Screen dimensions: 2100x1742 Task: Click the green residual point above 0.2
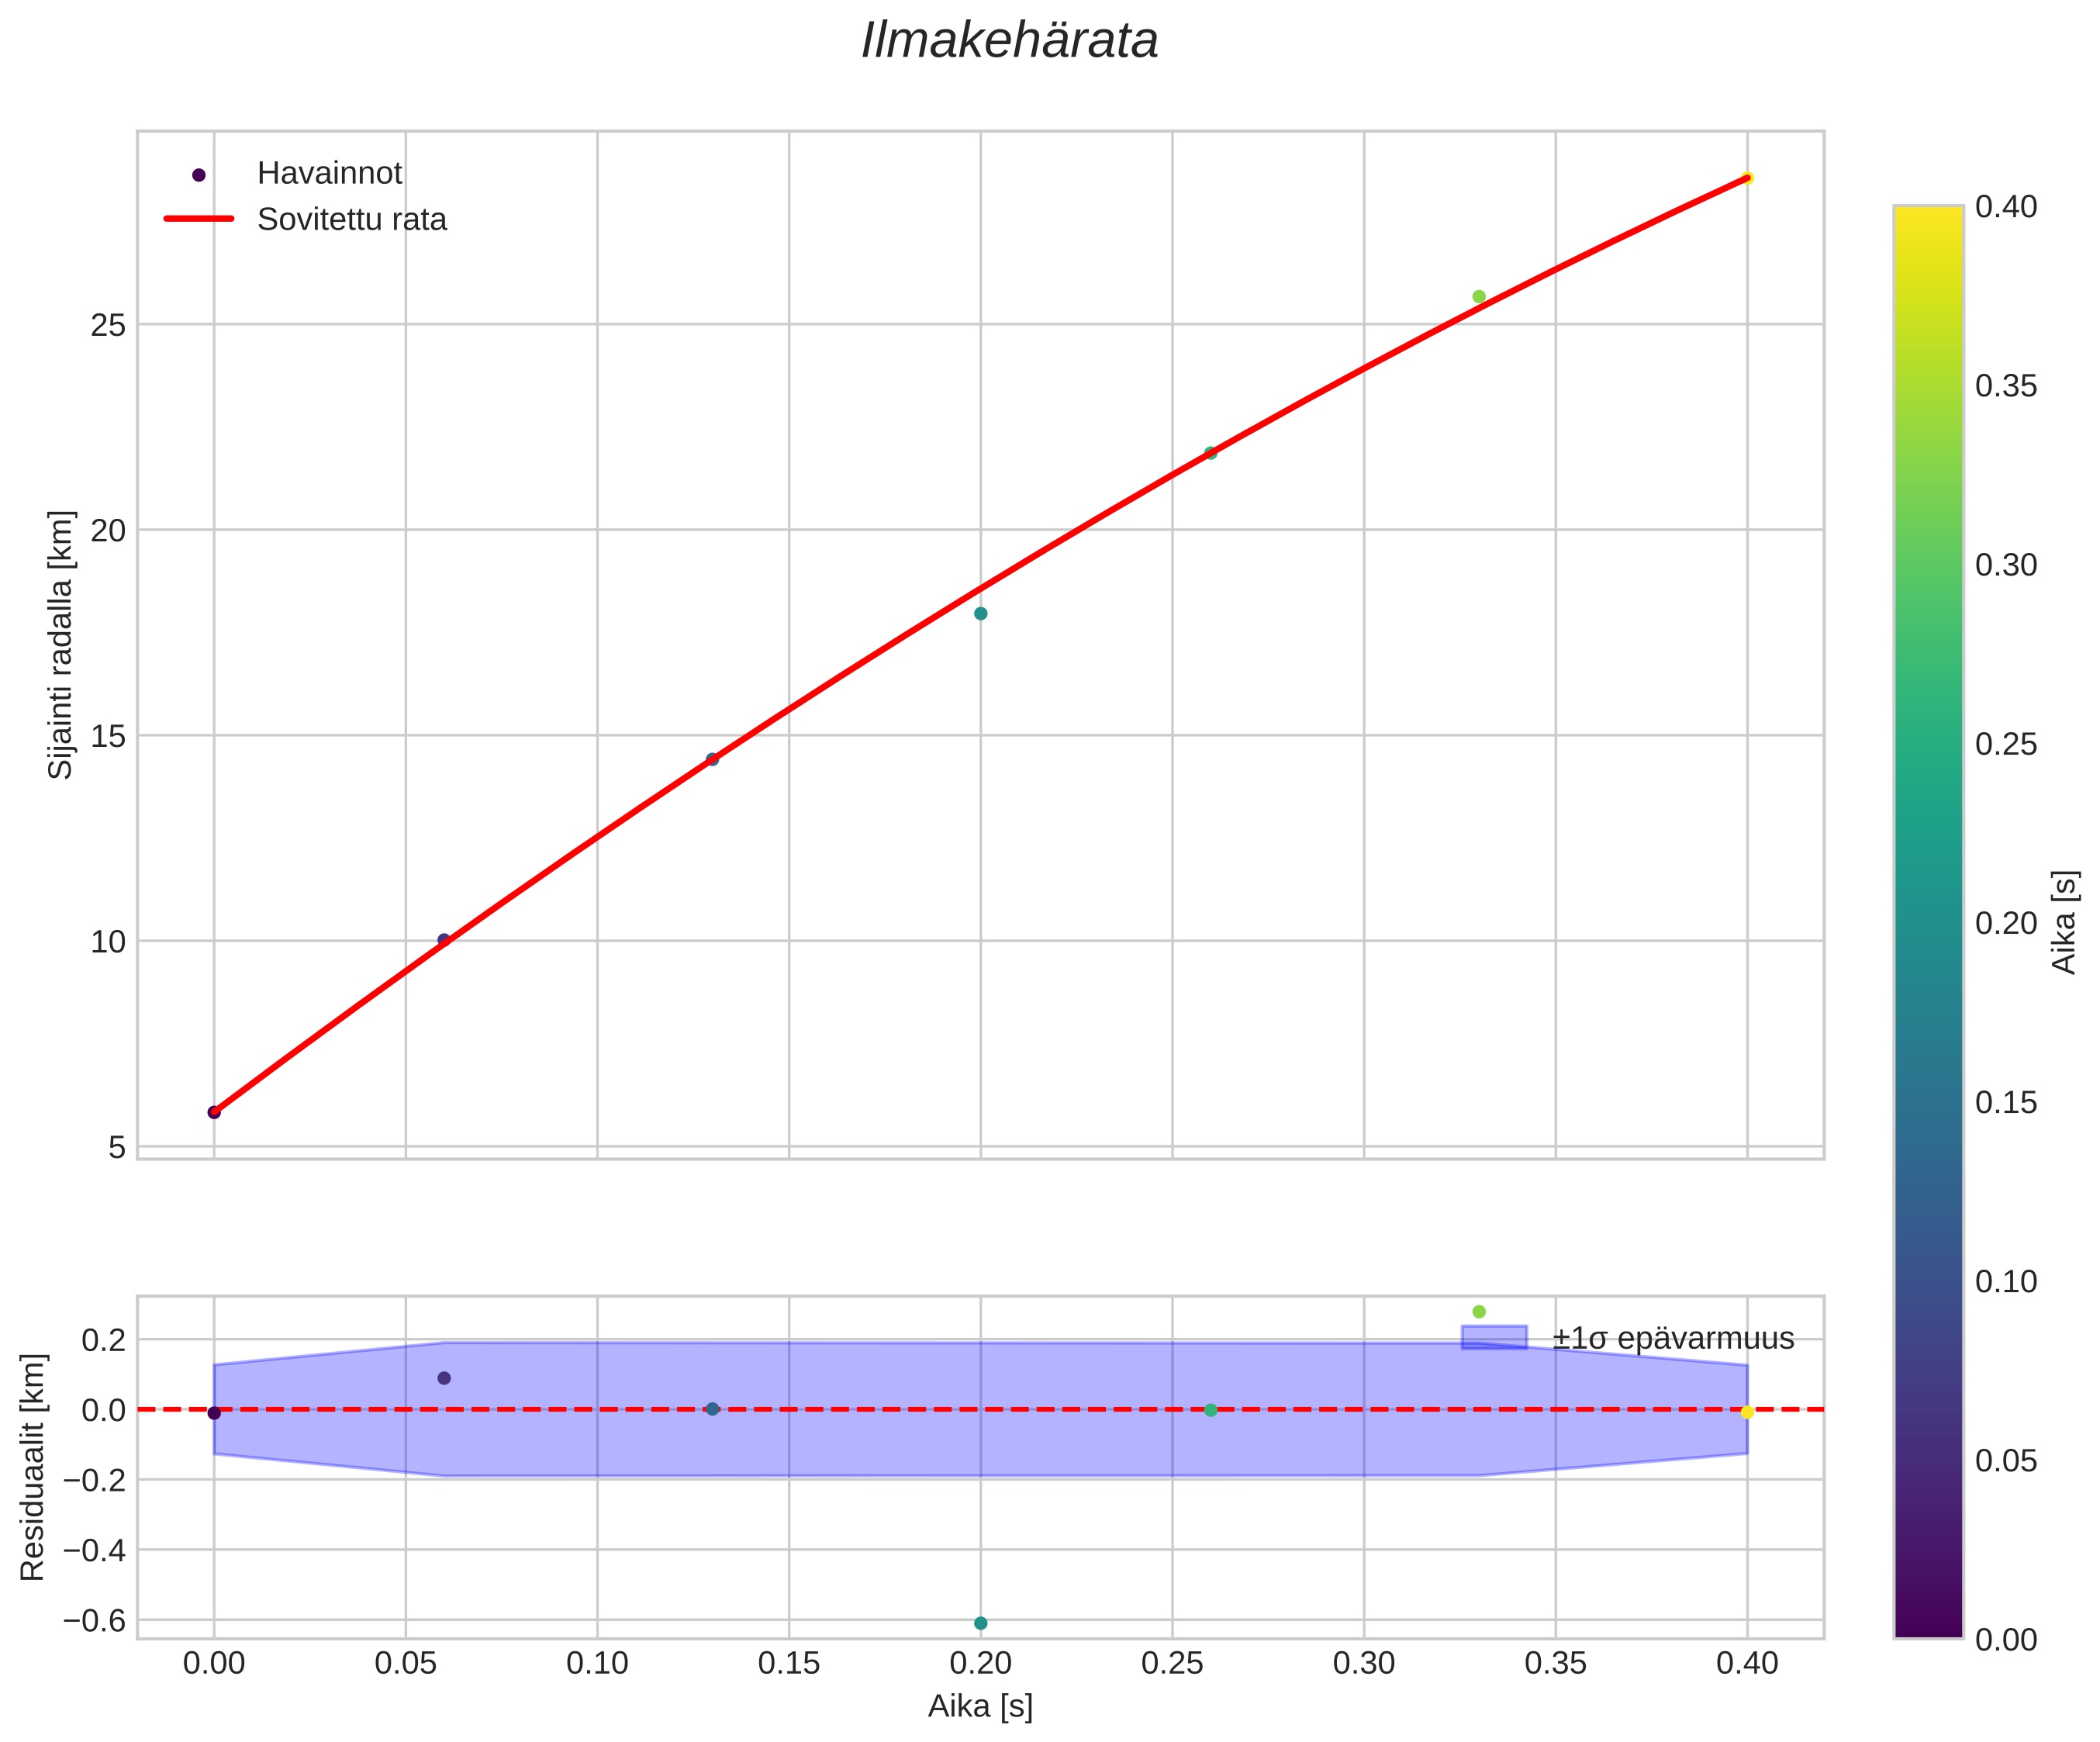pos(1479,1311)
